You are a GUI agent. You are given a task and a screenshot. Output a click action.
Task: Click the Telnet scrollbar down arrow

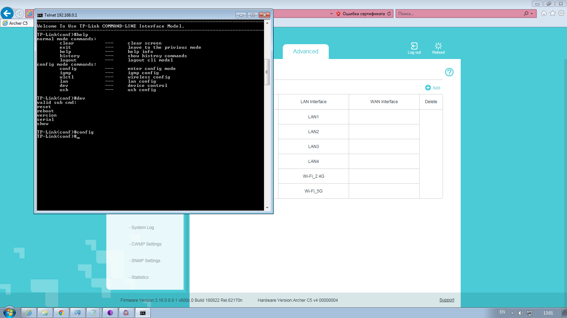pyautogui.click(x=267, y=208)
